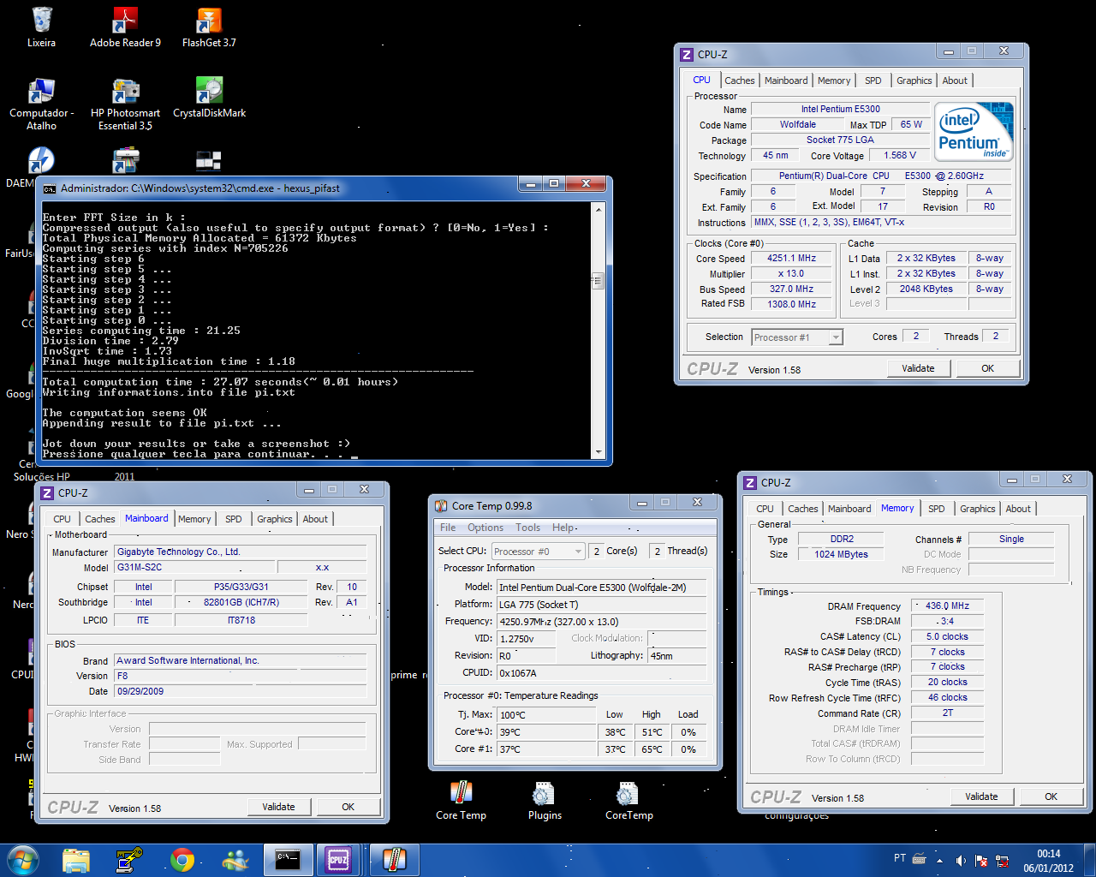The image size is (1096, 877).
Task: Click the Show Desktop strip beside the clock
Action: 1089,860
